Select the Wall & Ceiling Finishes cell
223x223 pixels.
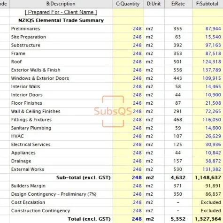click(x=61, y=111)
